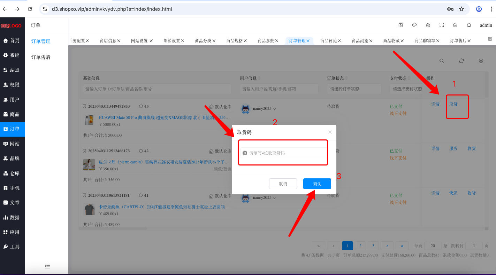Go to page 2 of orders
496x275 pixels.
(x=360, y=246)
